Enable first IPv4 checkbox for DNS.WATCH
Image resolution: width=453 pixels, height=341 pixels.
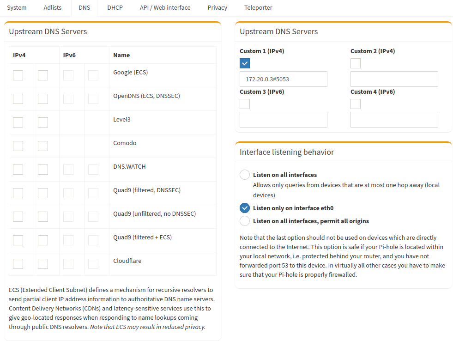click(x=18, y=169)
